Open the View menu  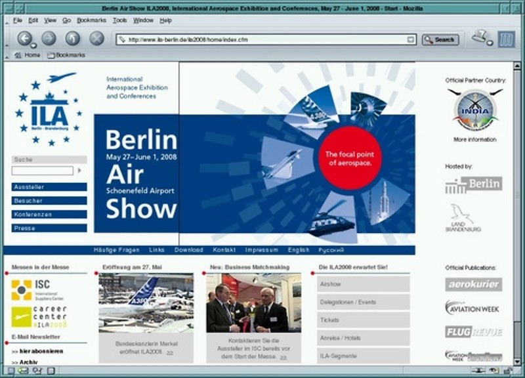pyautogui.click(x=50, y=21)
